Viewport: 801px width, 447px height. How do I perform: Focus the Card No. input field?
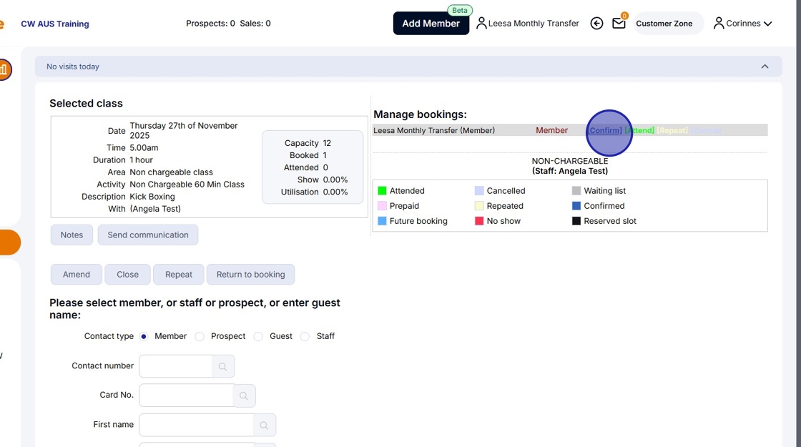(x=187, y=396)
